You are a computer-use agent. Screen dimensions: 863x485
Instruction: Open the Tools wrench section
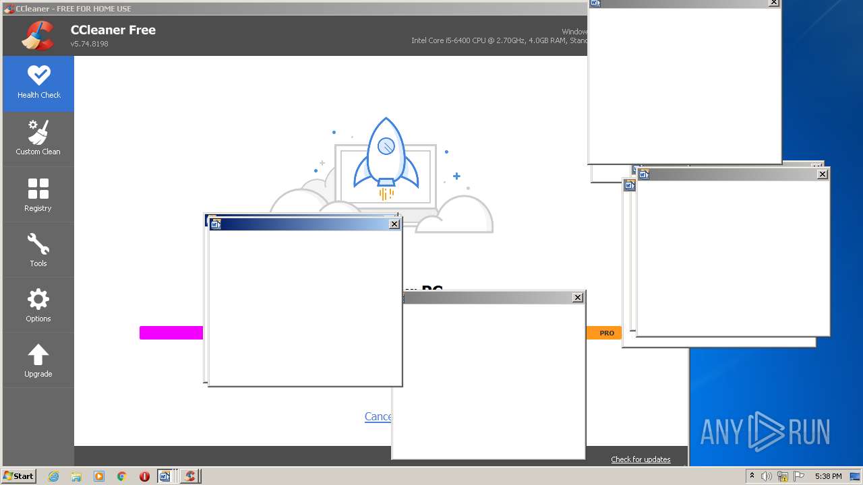pyautogui.click(x=38, y=250)
